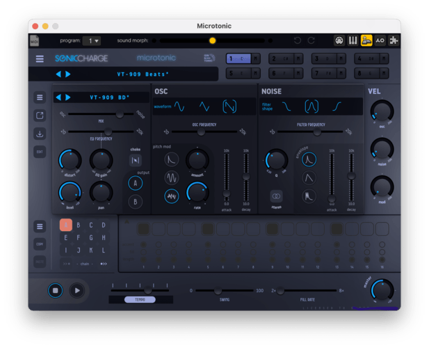
Task: Open the pattern section hamburger menu
Action: point(40,227)
